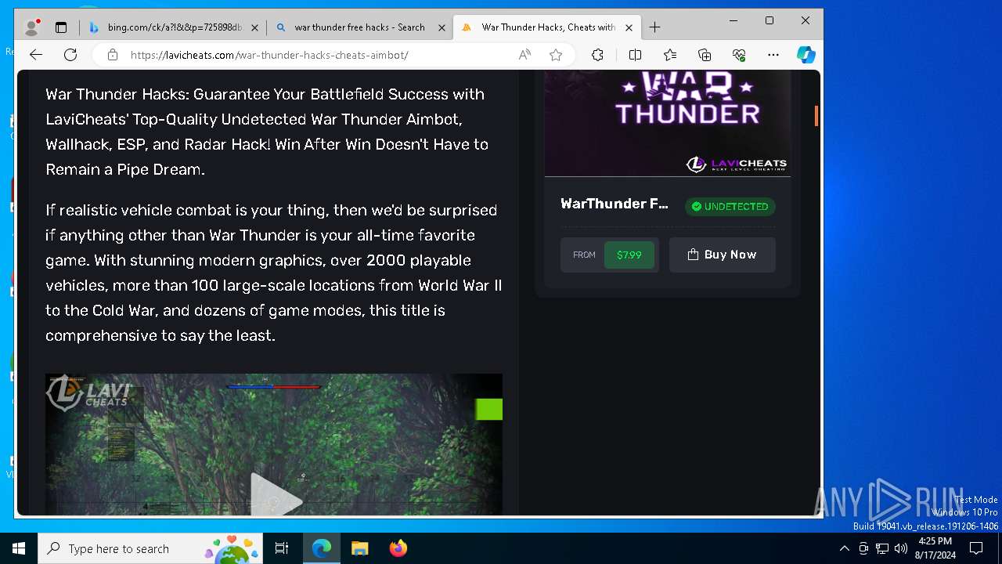
Task: Open Copilot sidebar
Action: coord(806,55)
